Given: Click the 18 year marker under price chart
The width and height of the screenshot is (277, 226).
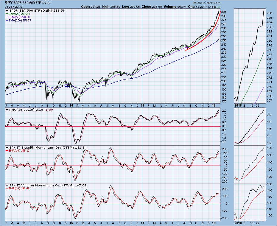Looking at the screenshot, I should pyautogui.click(x=214, y=106).
